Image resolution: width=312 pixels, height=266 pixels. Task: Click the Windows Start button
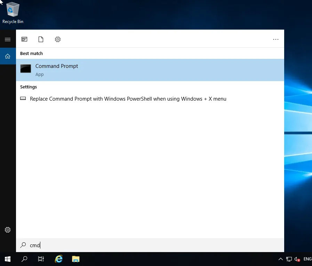click(8, 259)
